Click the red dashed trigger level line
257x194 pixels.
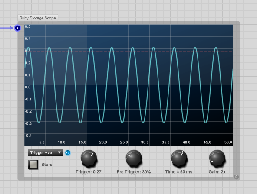128,52
